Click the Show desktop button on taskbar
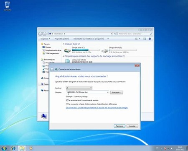Image resolution: width=188 pixels, height=151 pixels. pyautogui.click(x=187, y=148)
